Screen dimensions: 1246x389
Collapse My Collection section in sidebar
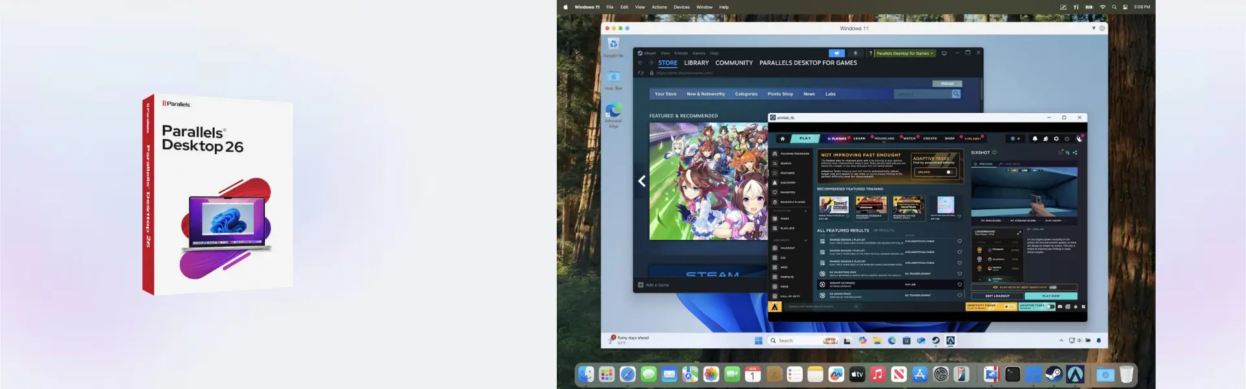pyautogui.click(x=806, y=211)
